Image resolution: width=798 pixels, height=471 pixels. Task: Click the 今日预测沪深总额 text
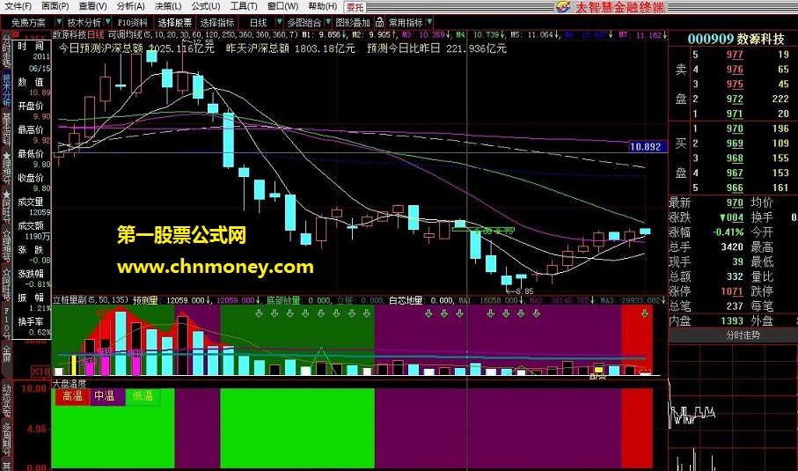coord(101,48)
